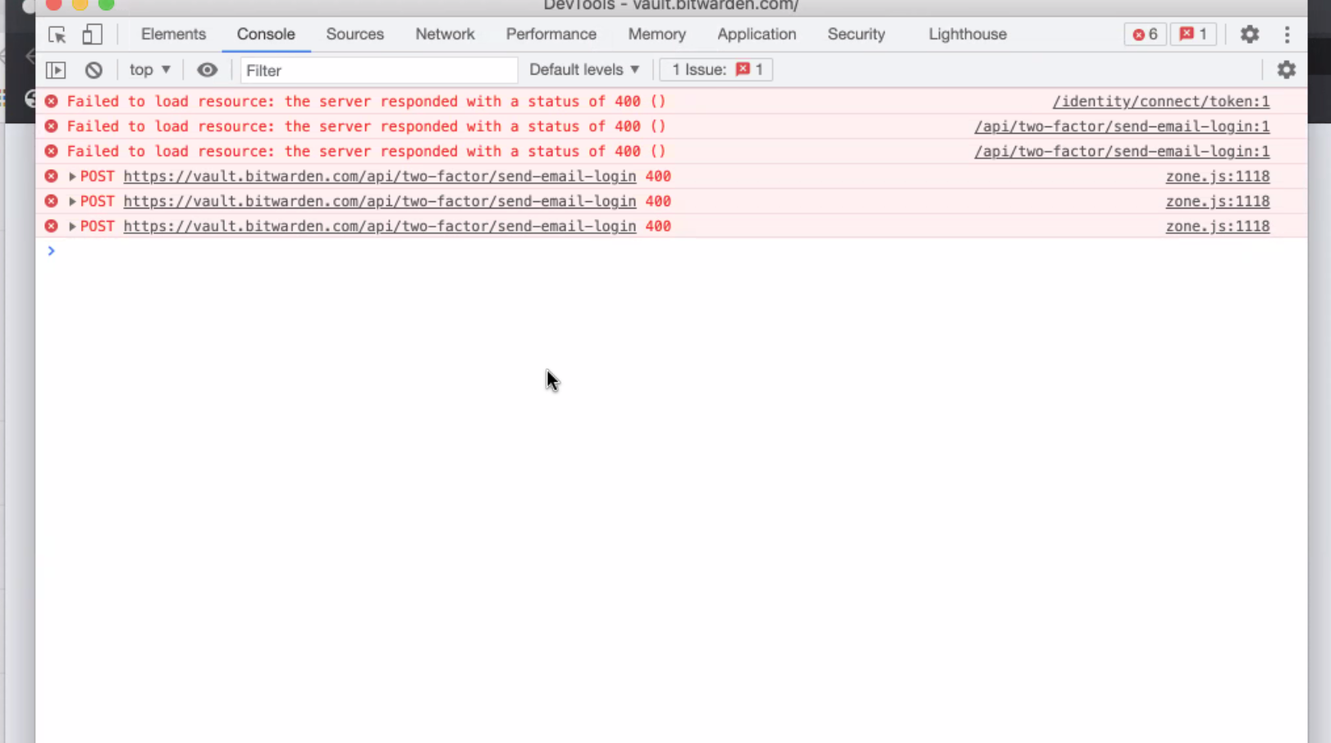The width and height of the screenshot is (1331, 743).
Task: Click the red errors counter badge
Action: pos(1145,34)
